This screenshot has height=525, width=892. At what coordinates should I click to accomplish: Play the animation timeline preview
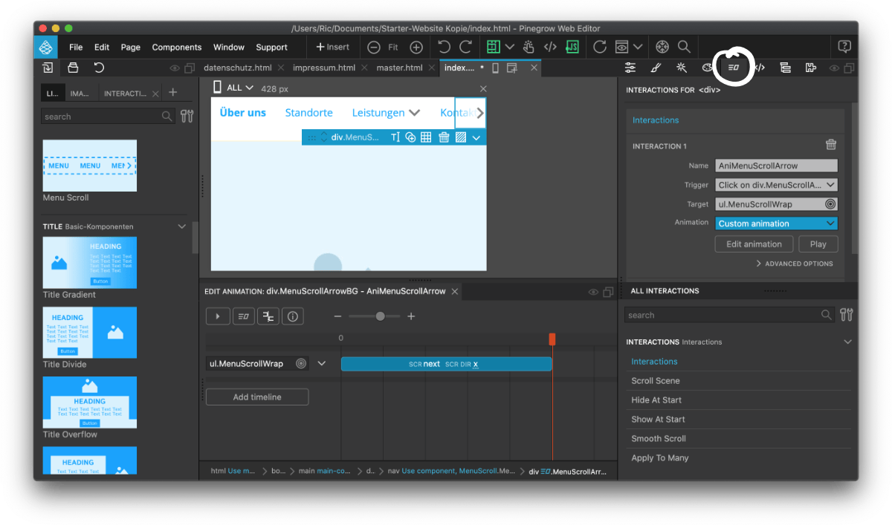[218, 316]
